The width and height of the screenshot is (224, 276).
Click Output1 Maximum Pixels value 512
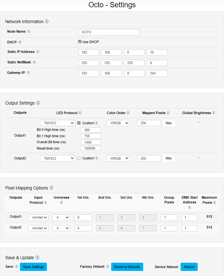209,216
